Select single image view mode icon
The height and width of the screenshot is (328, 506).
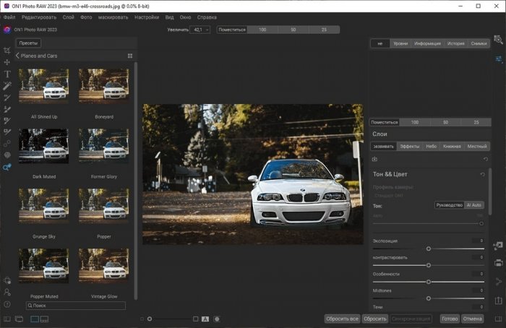click(35, 319)
